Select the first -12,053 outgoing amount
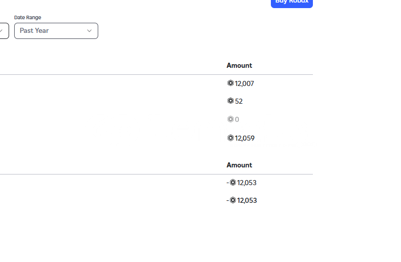Screen dimensions: 401x262 (242, 183)
